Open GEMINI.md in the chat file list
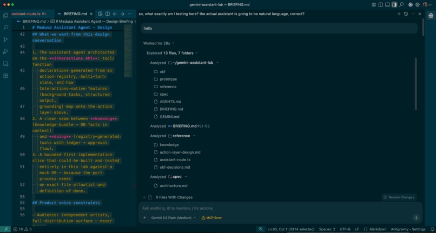436x233 pixels. (x=166, y=117)
